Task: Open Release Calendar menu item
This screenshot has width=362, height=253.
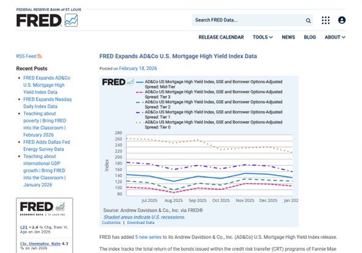Action: tap(221, 37)
